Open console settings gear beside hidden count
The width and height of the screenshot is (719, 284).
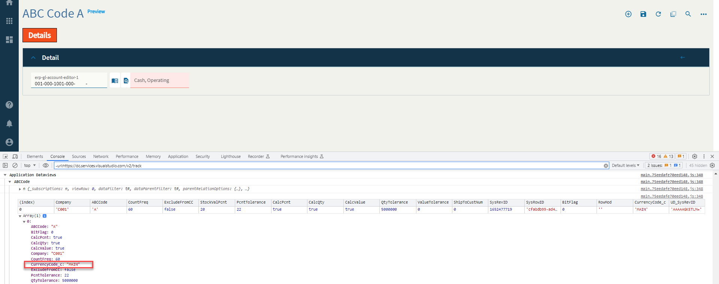pos(712,165)
